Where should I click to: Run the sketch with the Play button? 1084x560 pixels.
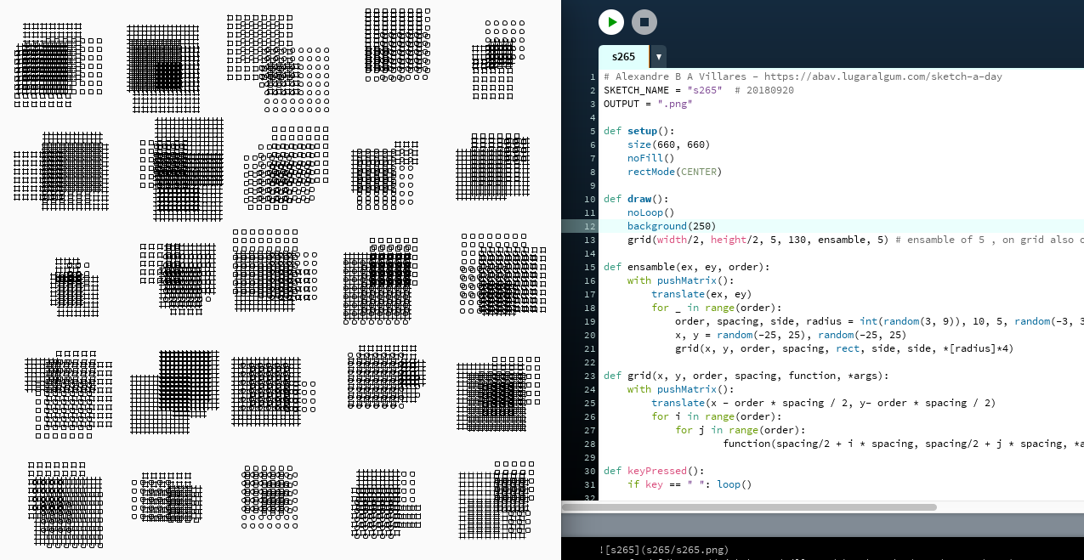pyautogui.click(x=610, y=22)
